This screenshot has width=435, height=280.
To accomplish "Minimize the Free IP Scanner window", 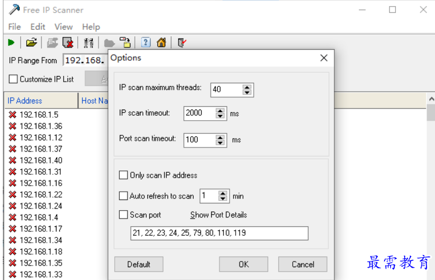I will 362,10.
